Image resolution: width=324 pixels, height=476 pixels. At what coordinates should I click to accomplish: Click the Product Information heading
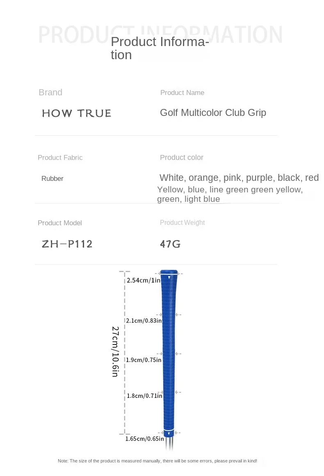160,48
